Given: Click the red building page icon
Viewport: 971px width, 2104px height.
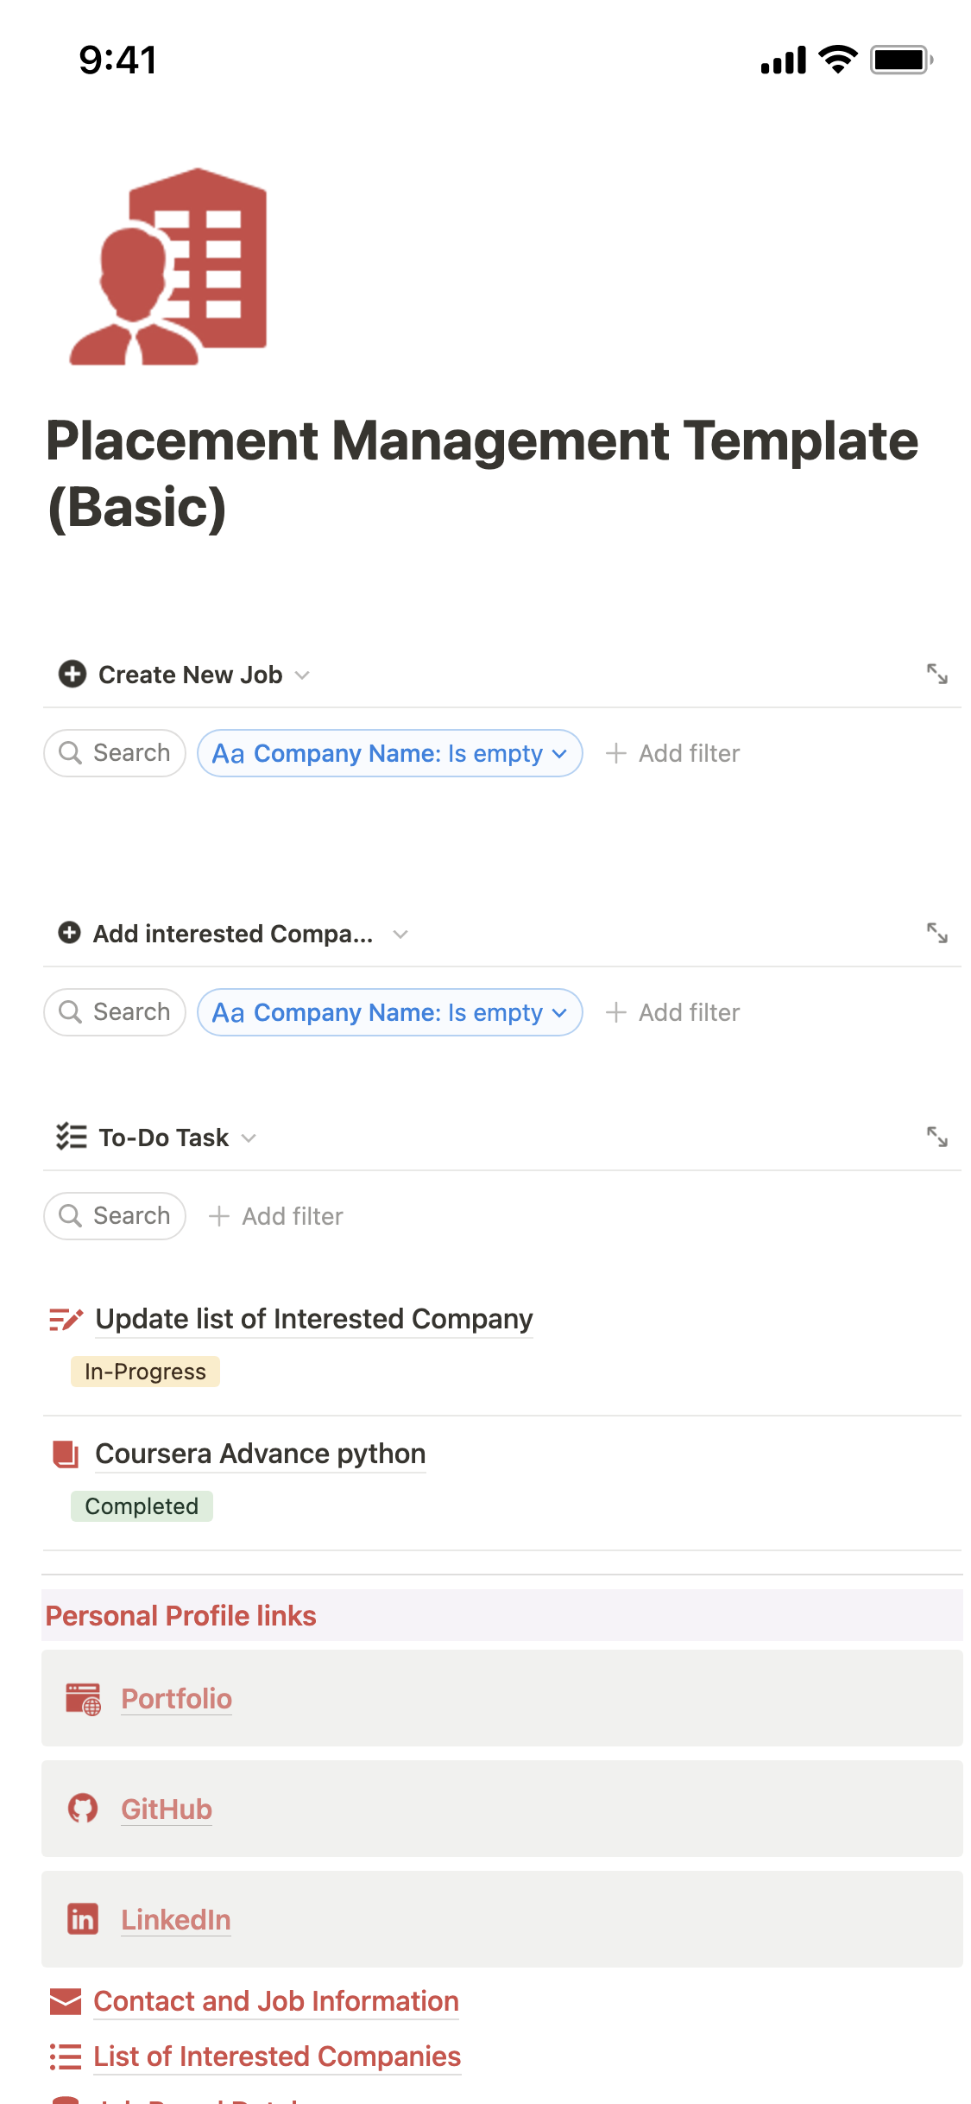Looking at the screenshot, I should 169,266.
